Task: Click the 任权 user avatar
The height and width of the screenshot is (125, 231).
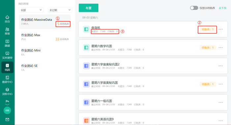Action: click(7, 110)
